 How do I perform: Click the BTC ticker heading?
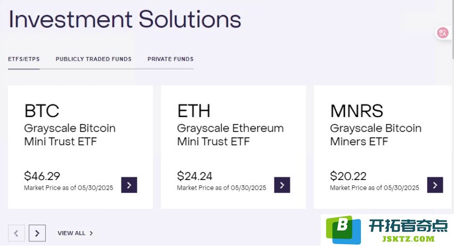[x=42, y=111]
